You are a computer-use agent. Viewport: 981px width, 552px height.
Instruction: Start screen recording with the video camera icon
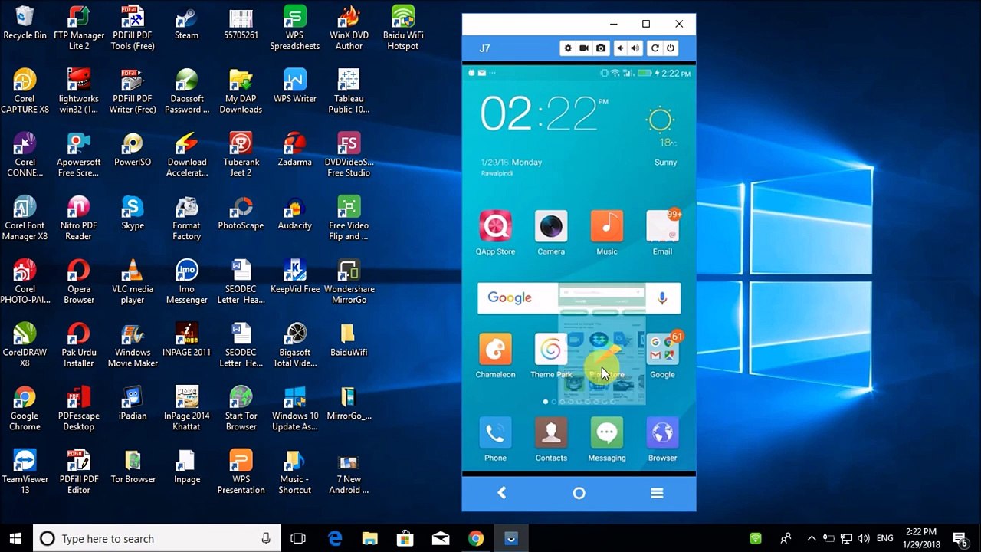[x=584, y=48]
